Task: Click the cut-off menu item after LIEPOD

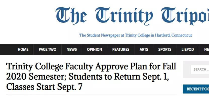Action: tap(206, 49)
